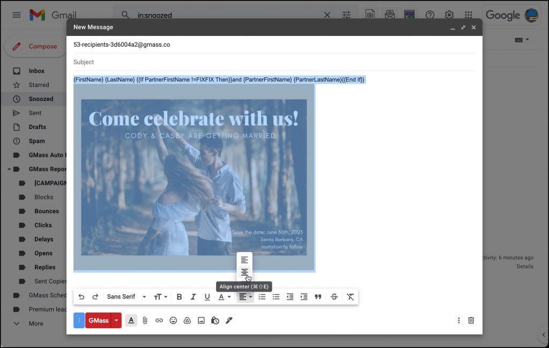Insert an image using the photo icon
The width and height of the screenshot is (549, 348).
click(x=201, y=320)
